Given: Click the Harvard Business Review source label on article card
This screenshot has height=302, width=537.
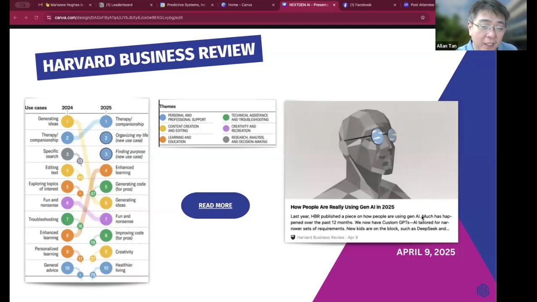Looking at the screenshot, I should pos(321,237).
